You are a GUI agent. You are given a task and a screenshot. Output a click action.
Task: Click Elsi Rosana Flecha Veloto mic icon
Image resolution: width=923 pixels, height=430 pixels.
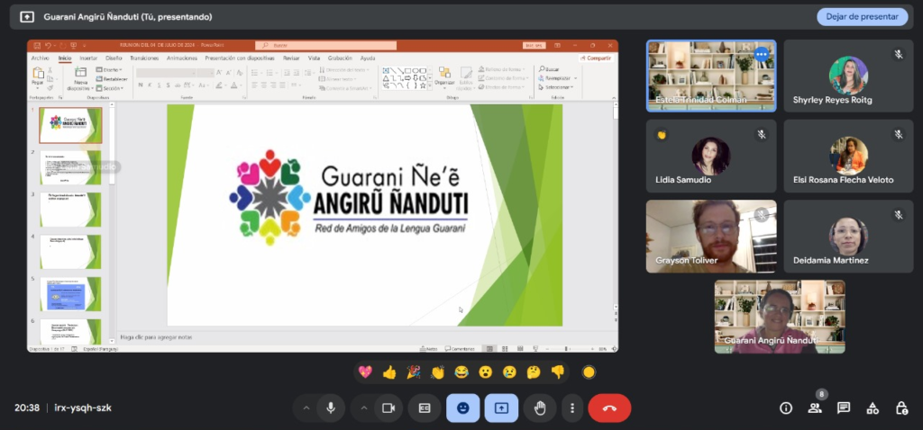899,135
